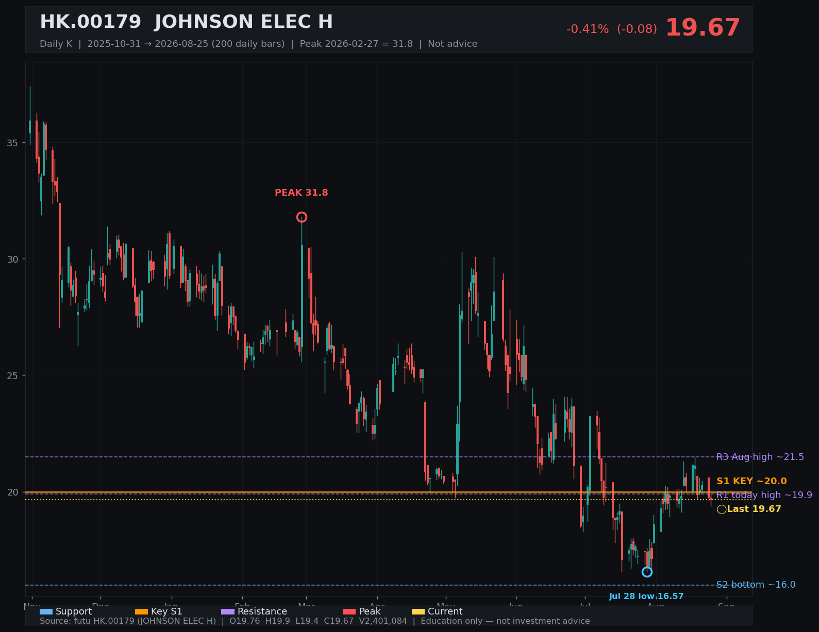Viewport: 819px width, 632px height.
Task: Click the 'Daily K' subtitle line
Action: click(x=258, y=44)
